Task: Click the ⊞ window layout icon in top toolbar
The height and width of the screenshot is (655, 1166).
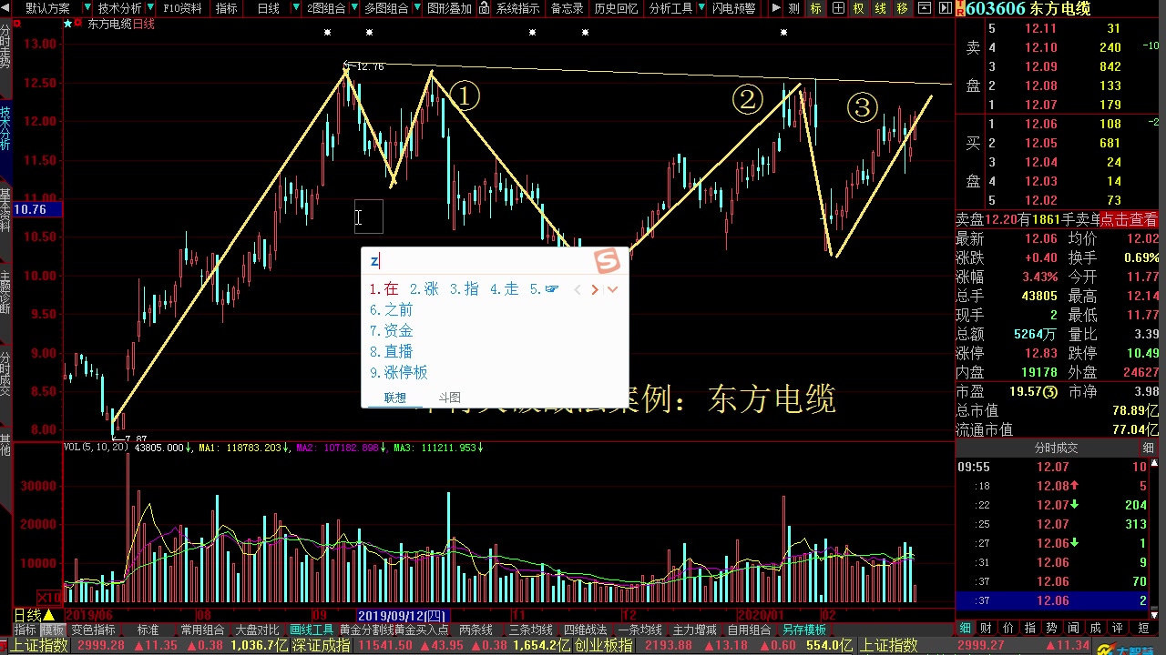Action: [x=838, y=8]
